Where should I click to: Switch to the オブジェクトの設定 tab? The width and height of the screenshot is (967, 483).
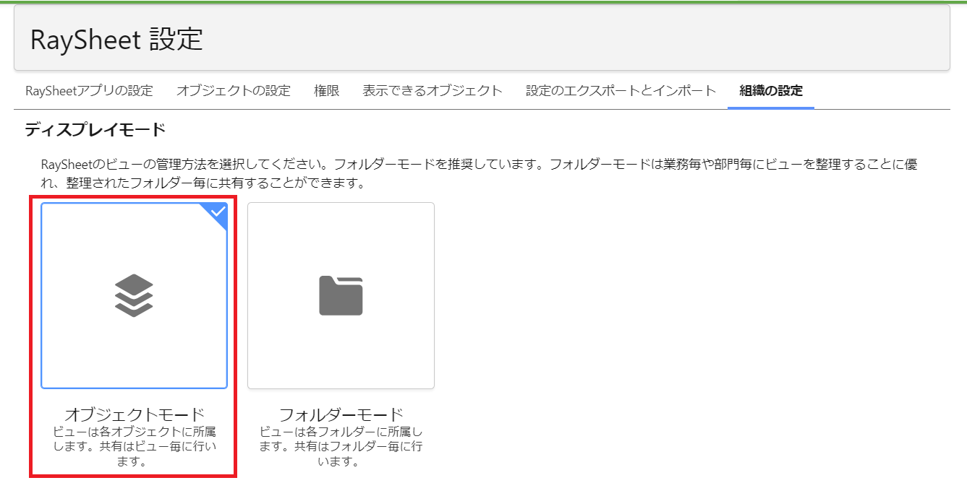tap(234, 91)
